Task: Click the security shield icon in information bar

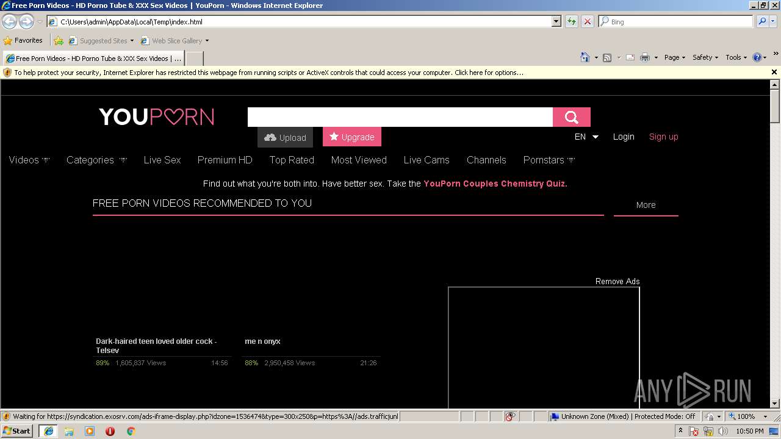Action: tap(7, 73)
